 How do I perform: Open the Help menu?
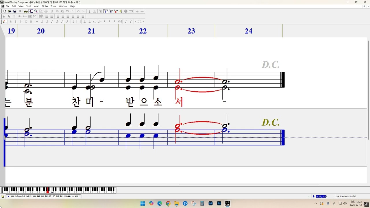pyautogui.click(x=72, y=6)
